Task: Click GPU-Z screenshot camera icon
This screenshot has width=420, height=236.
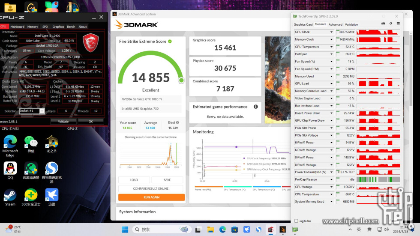Action: (x=383, y=24)
